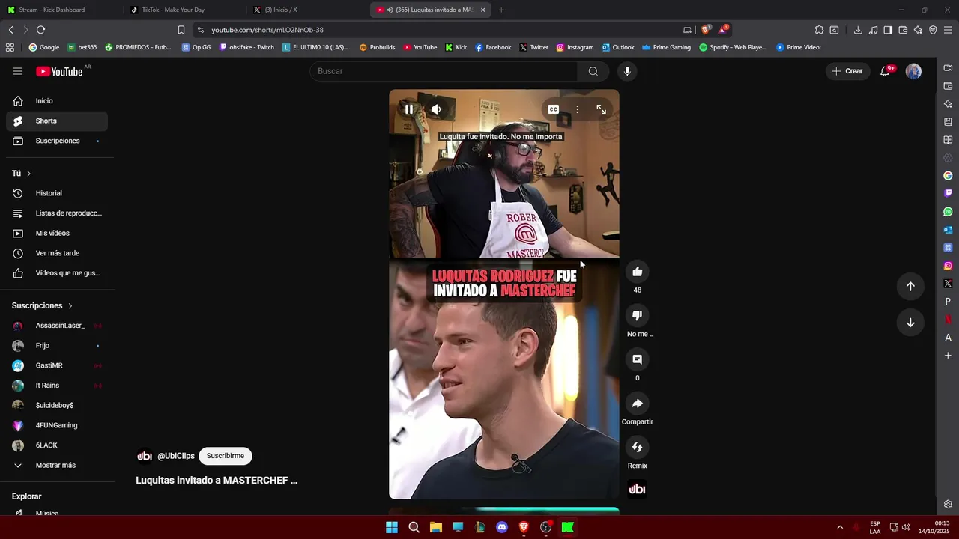Click the Buscar search field
This screenshot has height=539, width=959.
tap(444, 71)
